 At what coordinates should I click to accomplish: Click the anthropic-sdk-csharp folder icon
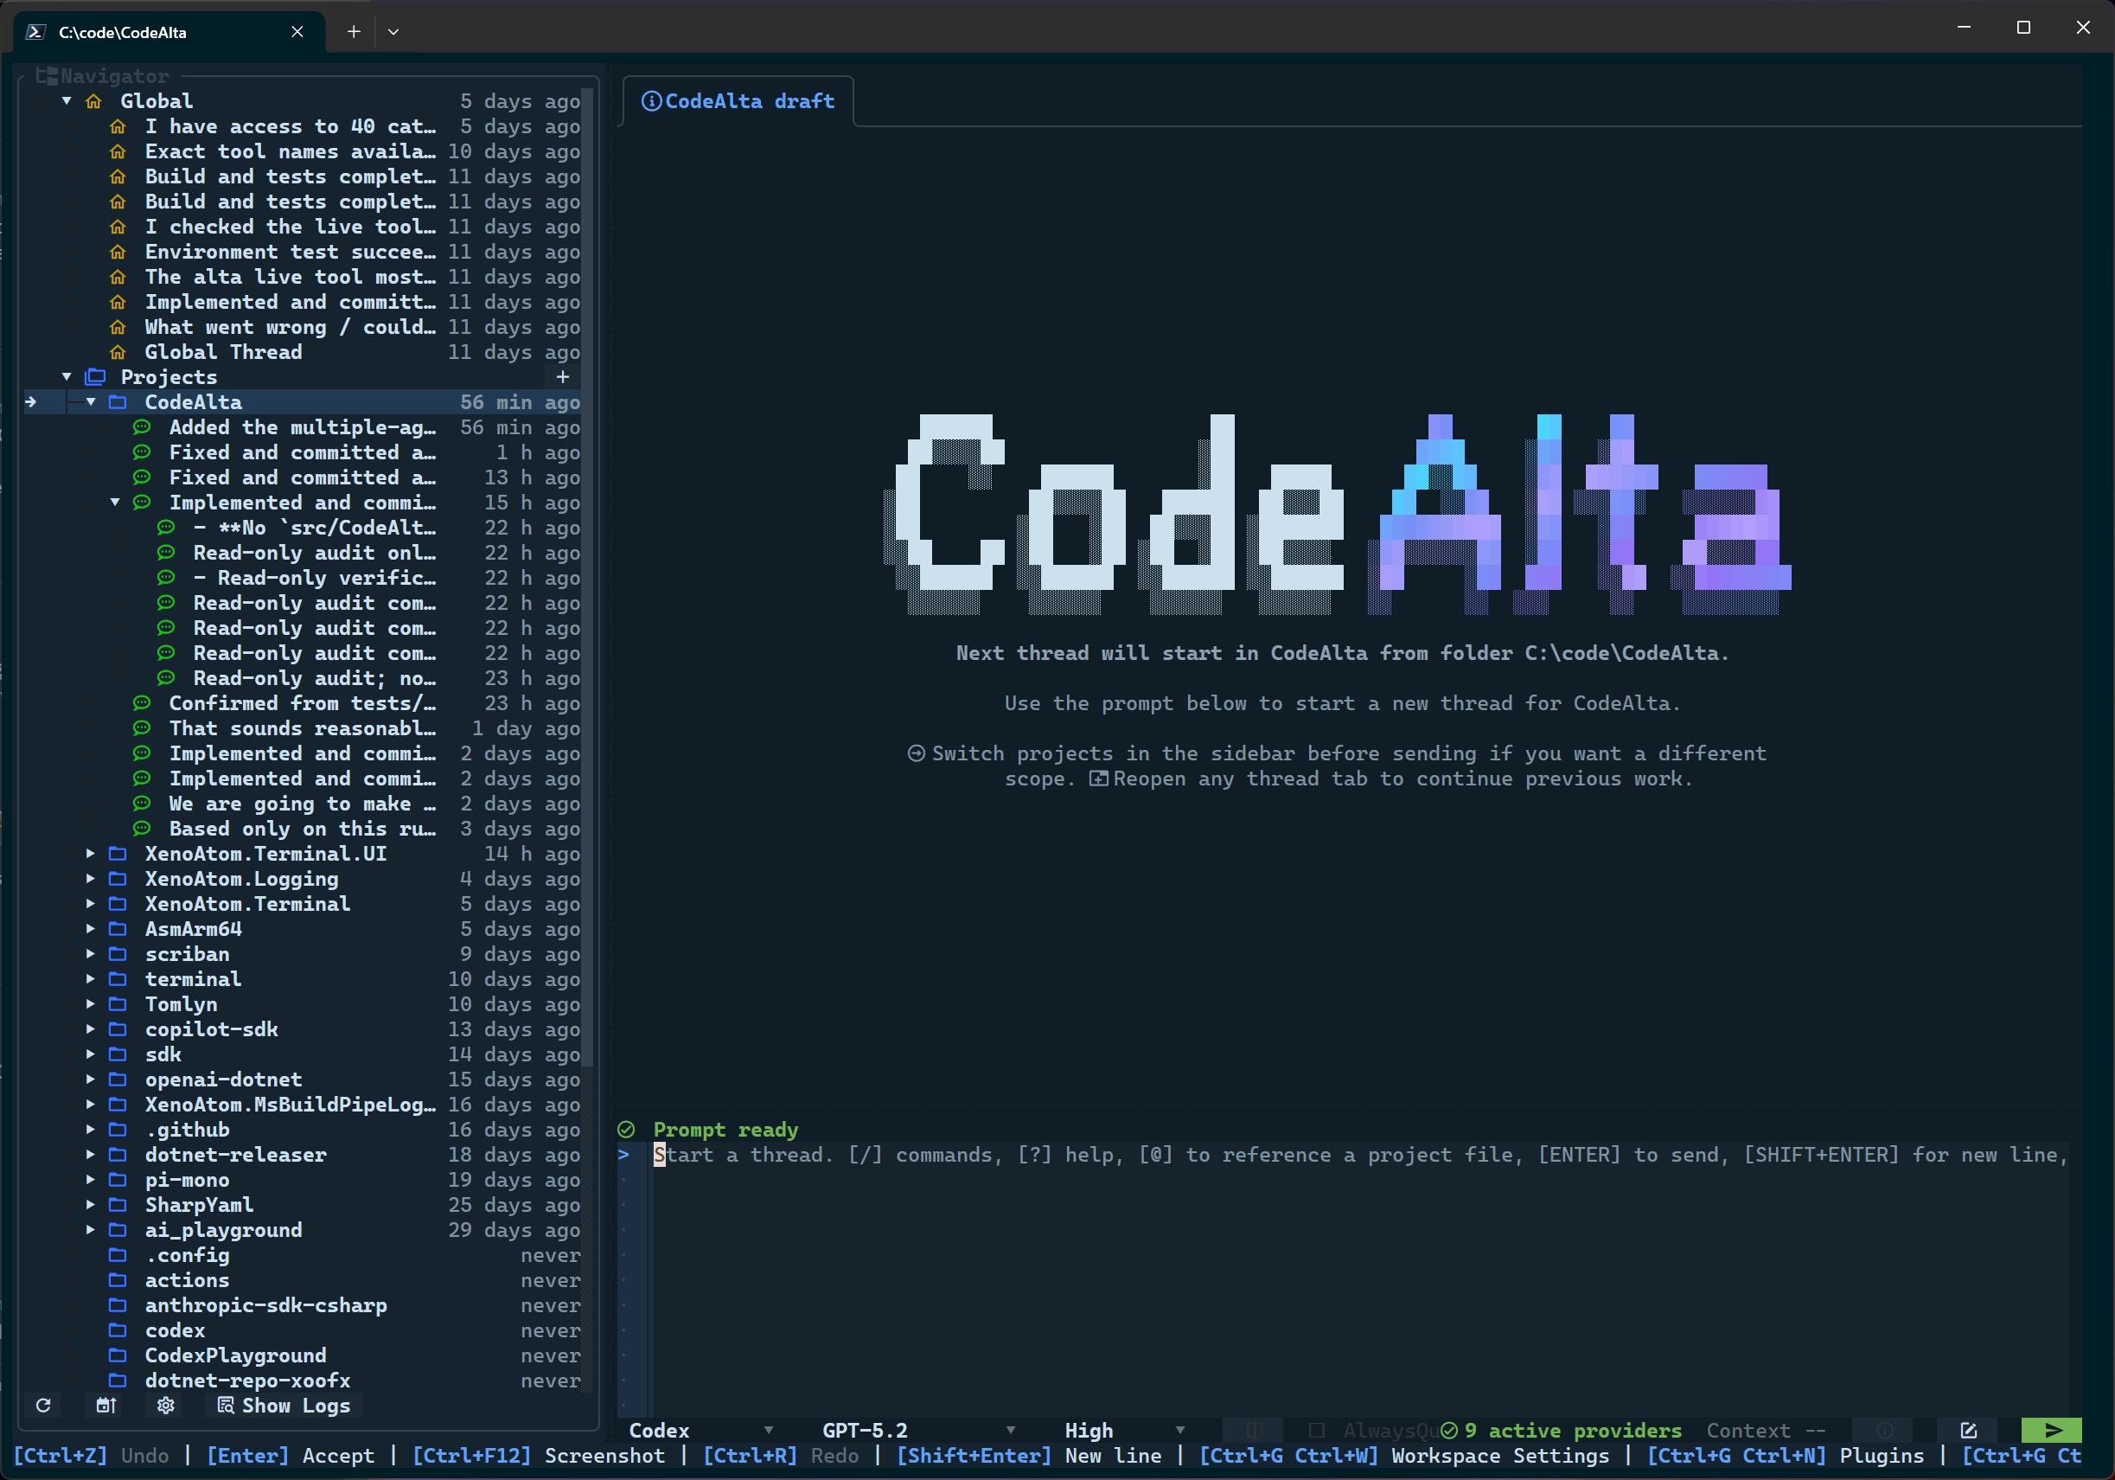click(118, 1305)
